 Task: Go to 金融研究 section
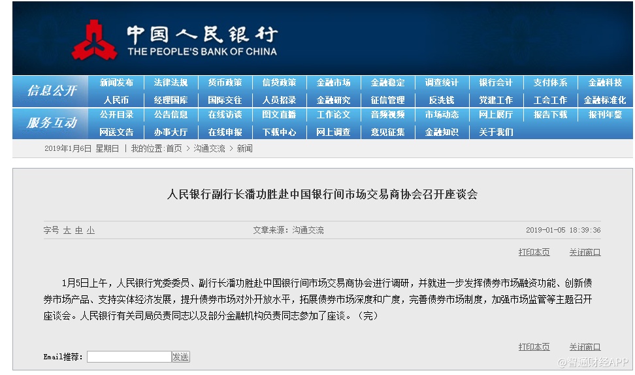tap(333, 100)
